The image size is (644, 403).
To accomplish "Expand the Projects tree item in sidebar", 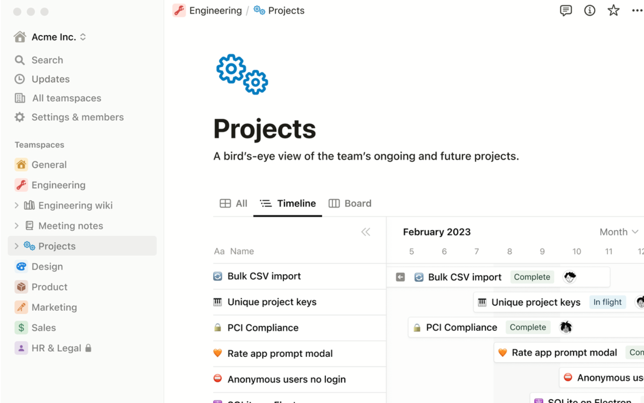I will point(16,246).
